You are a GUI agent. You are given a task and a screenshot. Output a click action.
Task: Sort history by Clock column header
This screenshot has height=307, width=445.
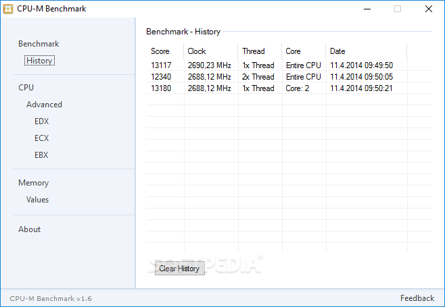pyautogui.click(x=211, y=51)
